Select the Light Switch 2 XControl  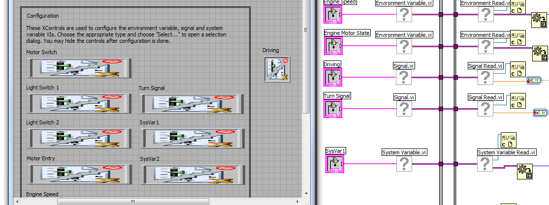[x=80, y=139]
